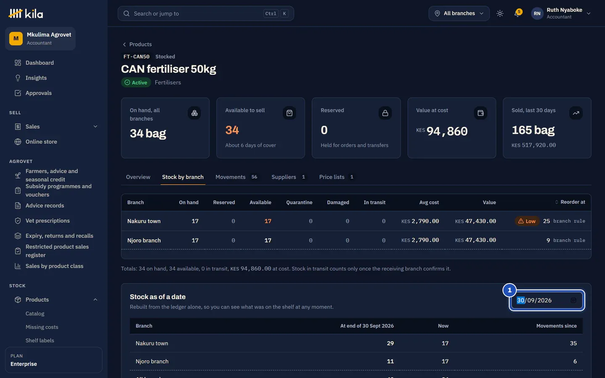Click the On hand boxes icon
605x378 pixels.
[195, 113]
